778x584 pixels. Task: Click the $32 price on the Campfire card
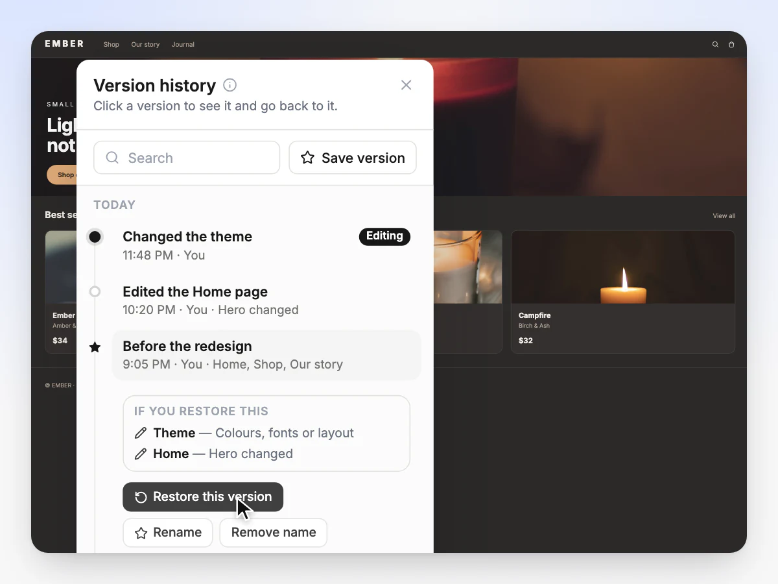coord(526,341)
